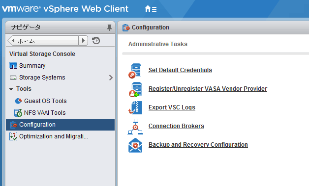309x186 pixels.
Task: Expand Storage Systems chevron arrow
Action: (x=111, y=78)
